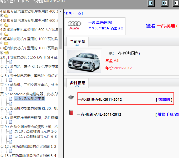Image resolution: width=179 pixels, height=158 pixels.
Task: Expand the right content pane using the left-arrow layout button
Action: tap(176, 3)
